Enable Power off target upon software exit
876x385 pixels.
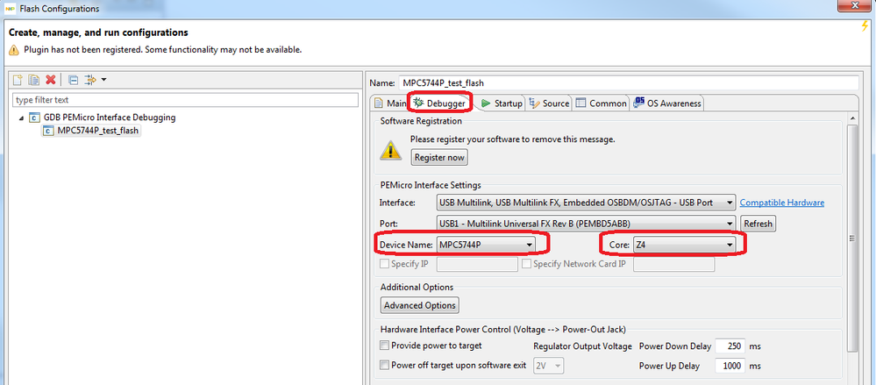coord(384,366)
